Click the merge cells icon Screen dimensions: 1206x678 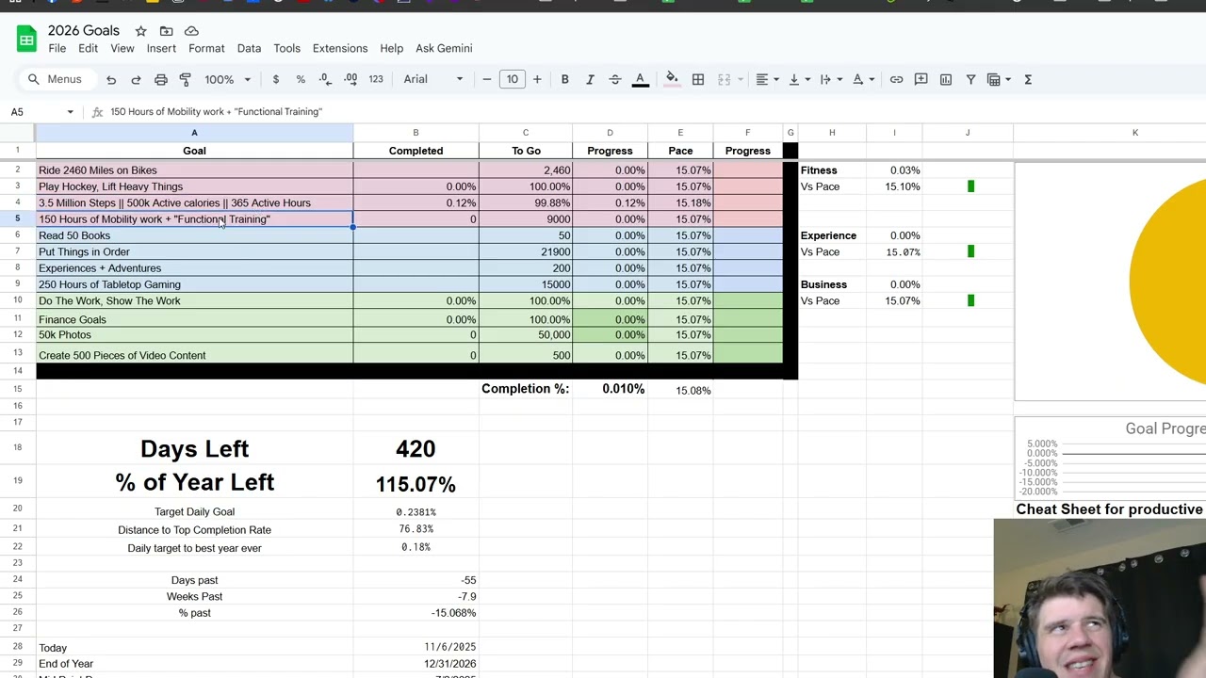pos(724,79)
